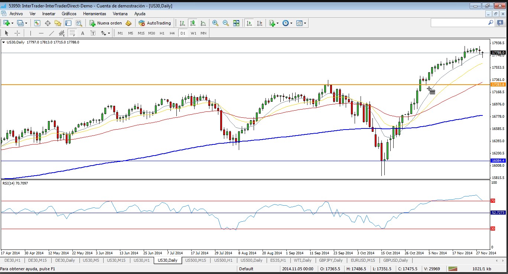Open the new chart icon
This screenshot has width=508, height=274.
pos(6,23)
